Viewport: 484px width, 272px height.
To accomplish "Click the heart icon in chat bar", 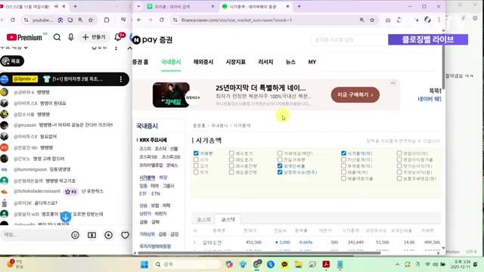I will 125,235.
